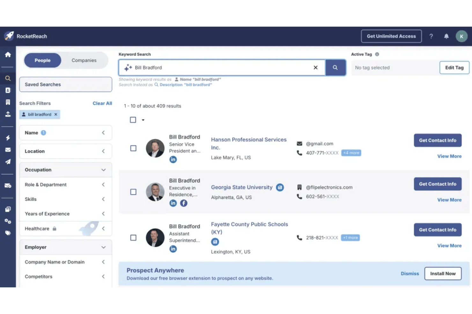472x314 pixels.
Task: Click Clear All search filters
Action: coord(102,103)
